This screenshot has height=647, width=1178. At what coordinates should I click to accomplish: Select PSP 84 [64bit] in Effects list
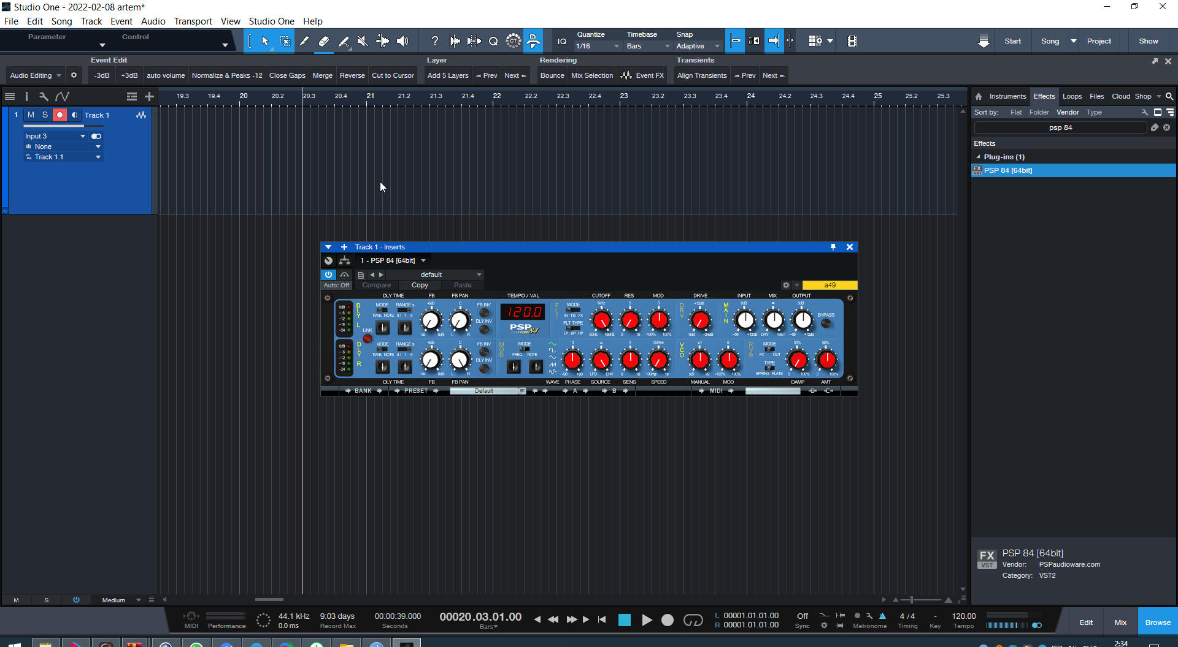(x=1074, y=170)
